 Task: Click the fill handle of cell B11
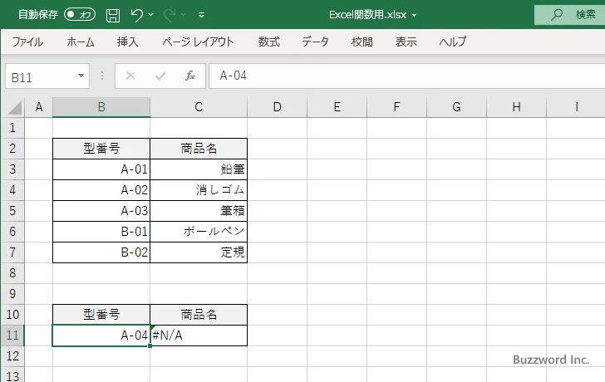click(150, 345)
